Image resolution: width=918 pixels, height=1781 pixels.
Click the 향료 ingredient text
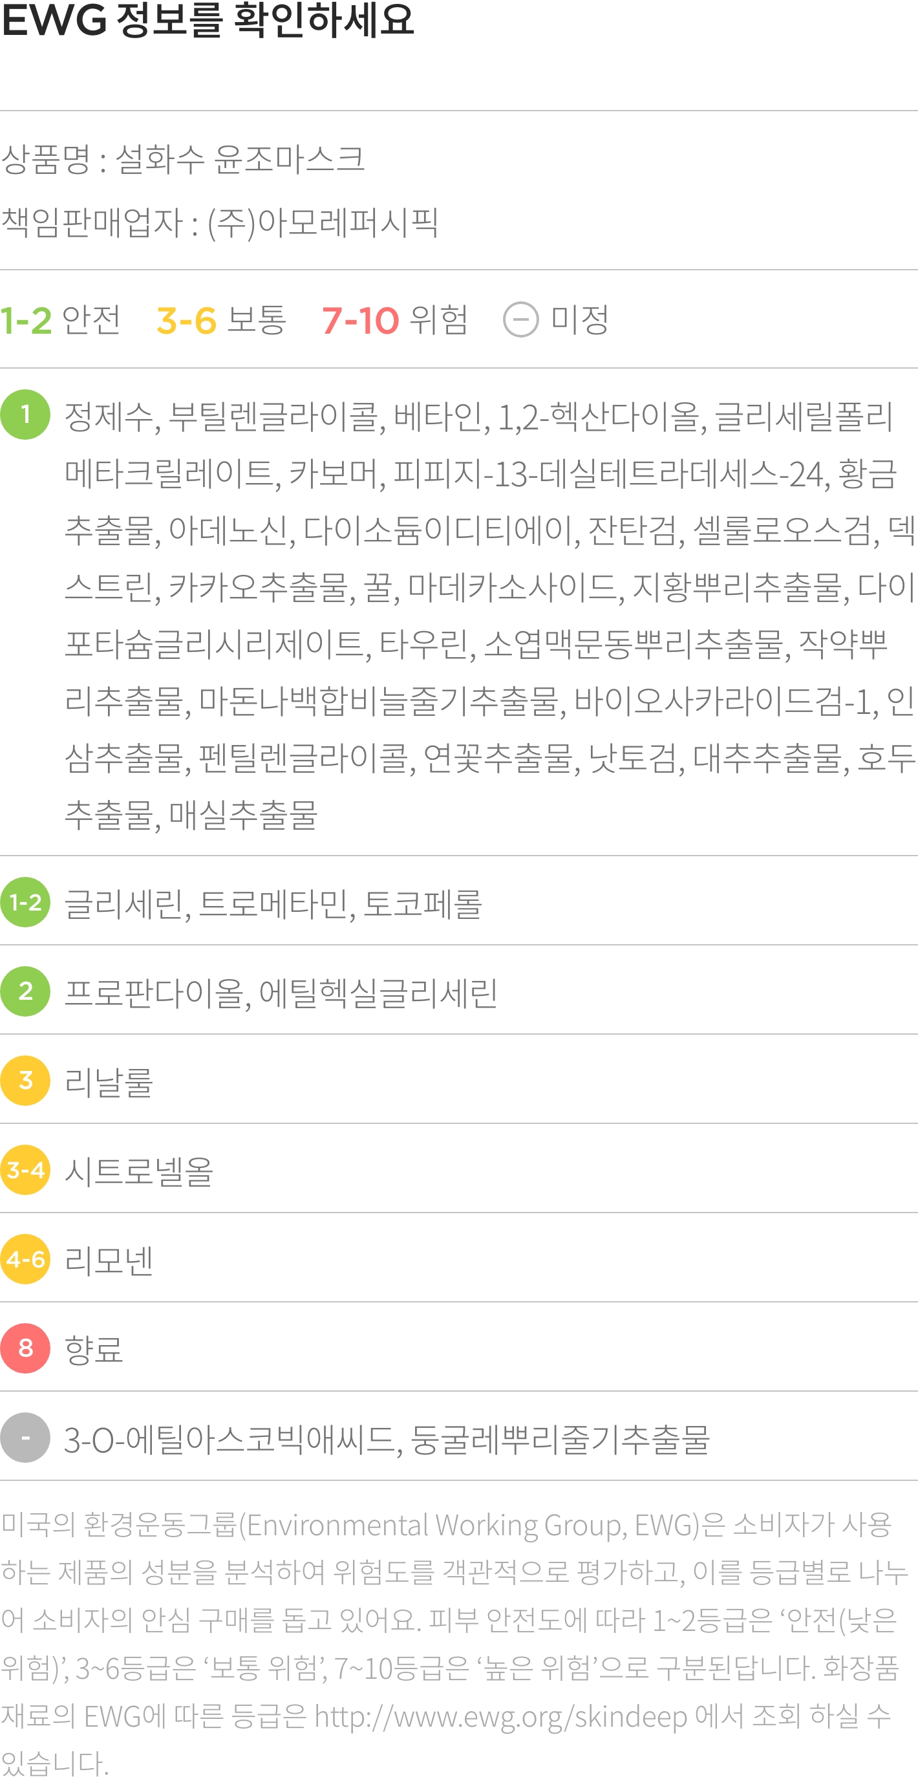pos(94,1349)
